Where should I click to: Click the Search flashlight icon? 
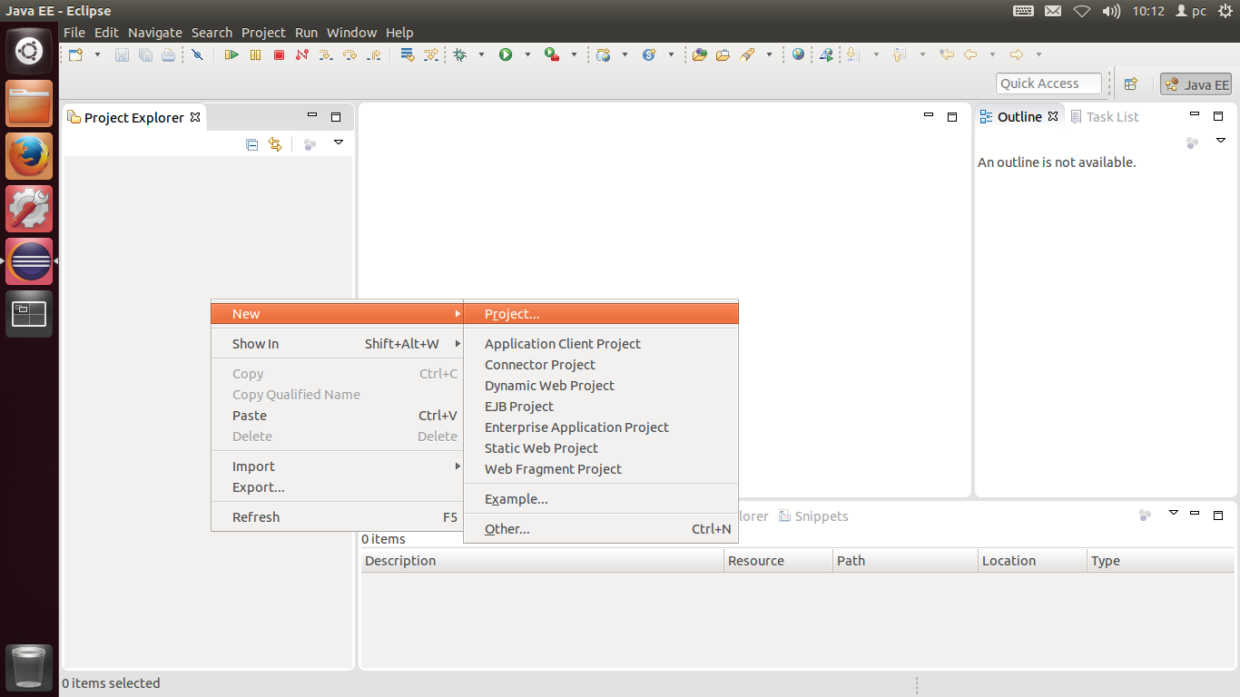[x=747, y=54]
